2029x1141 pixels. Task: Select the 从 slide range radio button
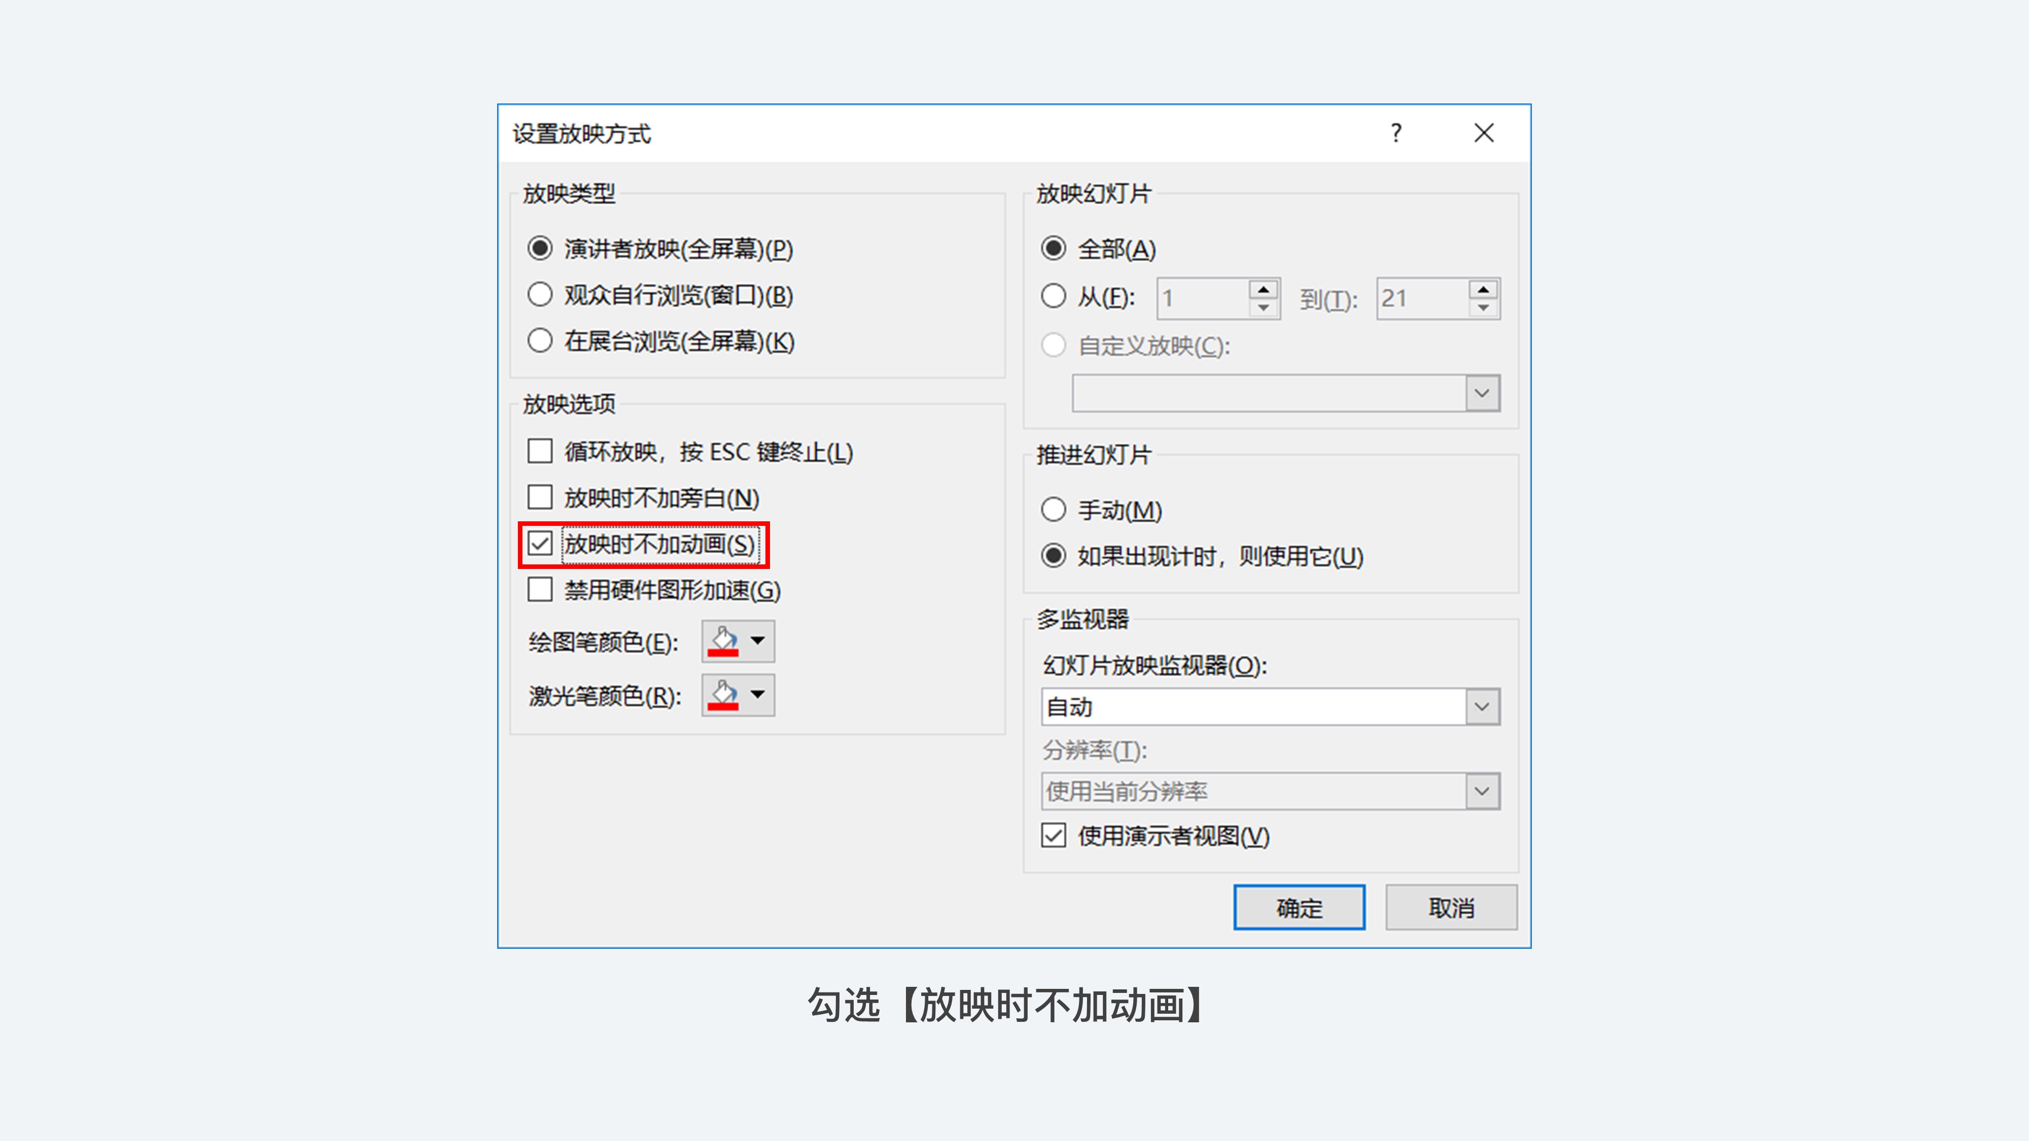1054,296
